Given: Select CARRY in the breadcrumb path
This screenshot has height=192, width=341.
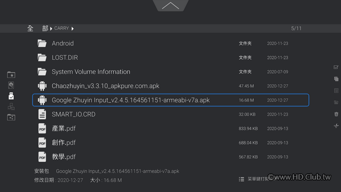Looking at the screenshot, I should click(x=62, y=28).
